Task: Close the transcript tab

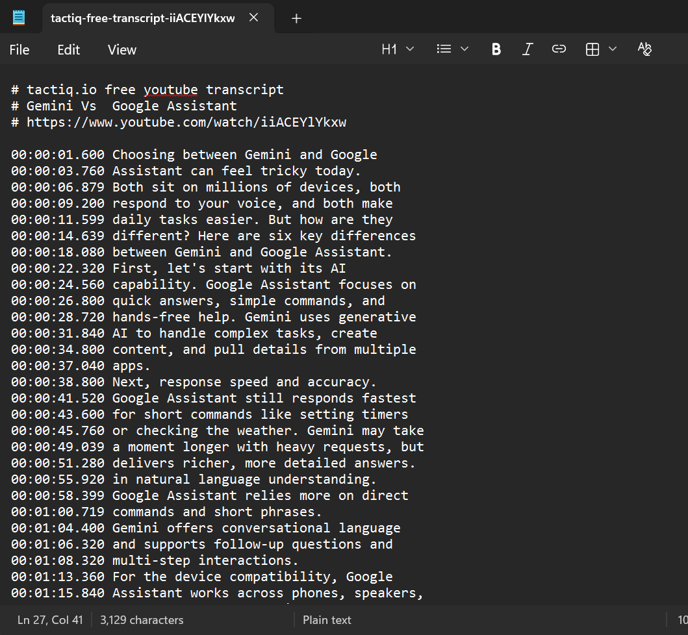Action: coord(253,18)
